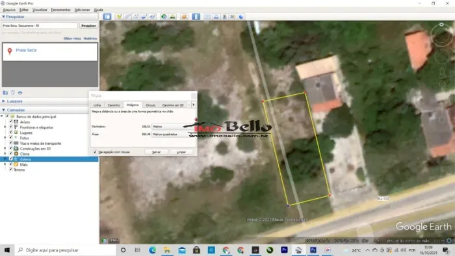
Task: Switch to the Linha tab in ruler
Action: coord(97,105)
